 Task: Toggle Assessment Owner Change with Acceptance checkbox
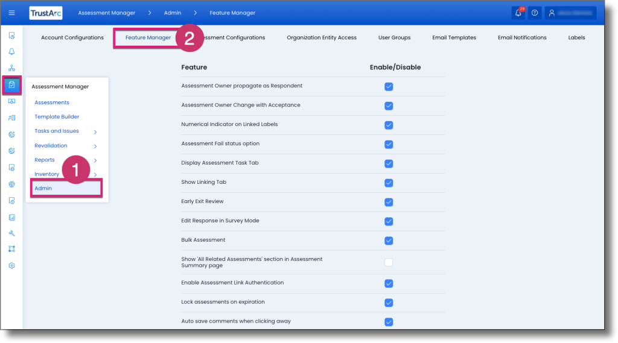pyautogui.click(x=389, y=106)
